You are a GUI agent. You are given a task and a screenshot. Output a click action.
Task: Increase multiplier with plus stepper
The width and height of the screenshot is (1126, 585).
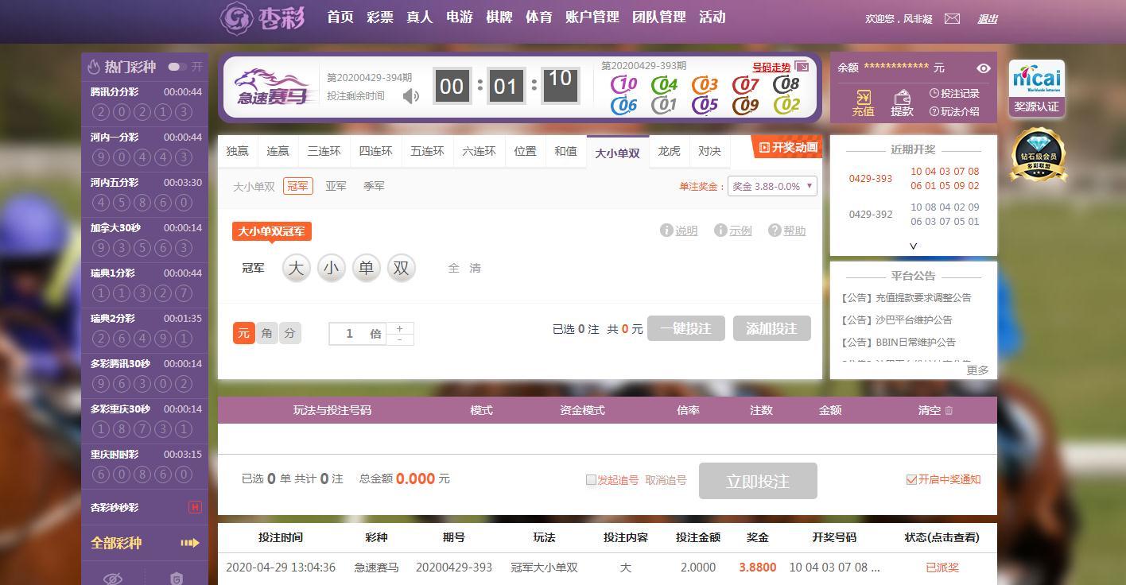click(399, 327)
